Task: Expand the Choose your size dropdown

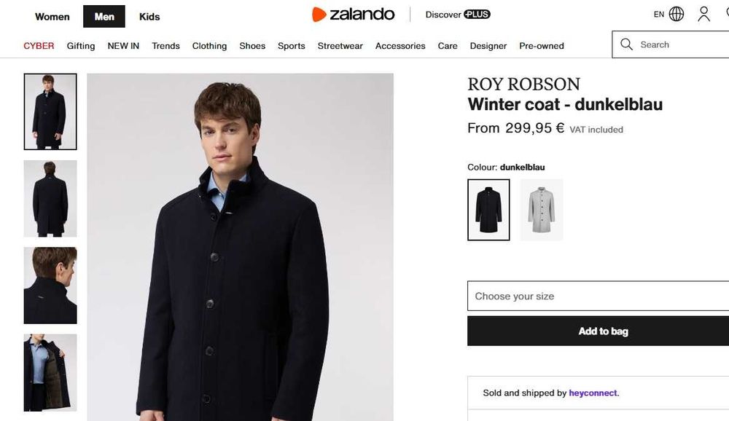Action: pos(598,296)
